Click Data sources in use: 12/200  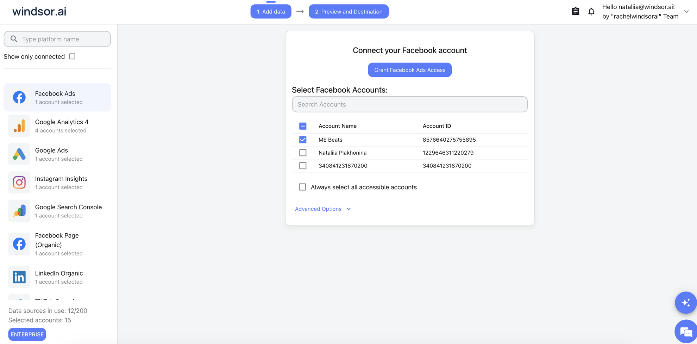coord(48,311)
